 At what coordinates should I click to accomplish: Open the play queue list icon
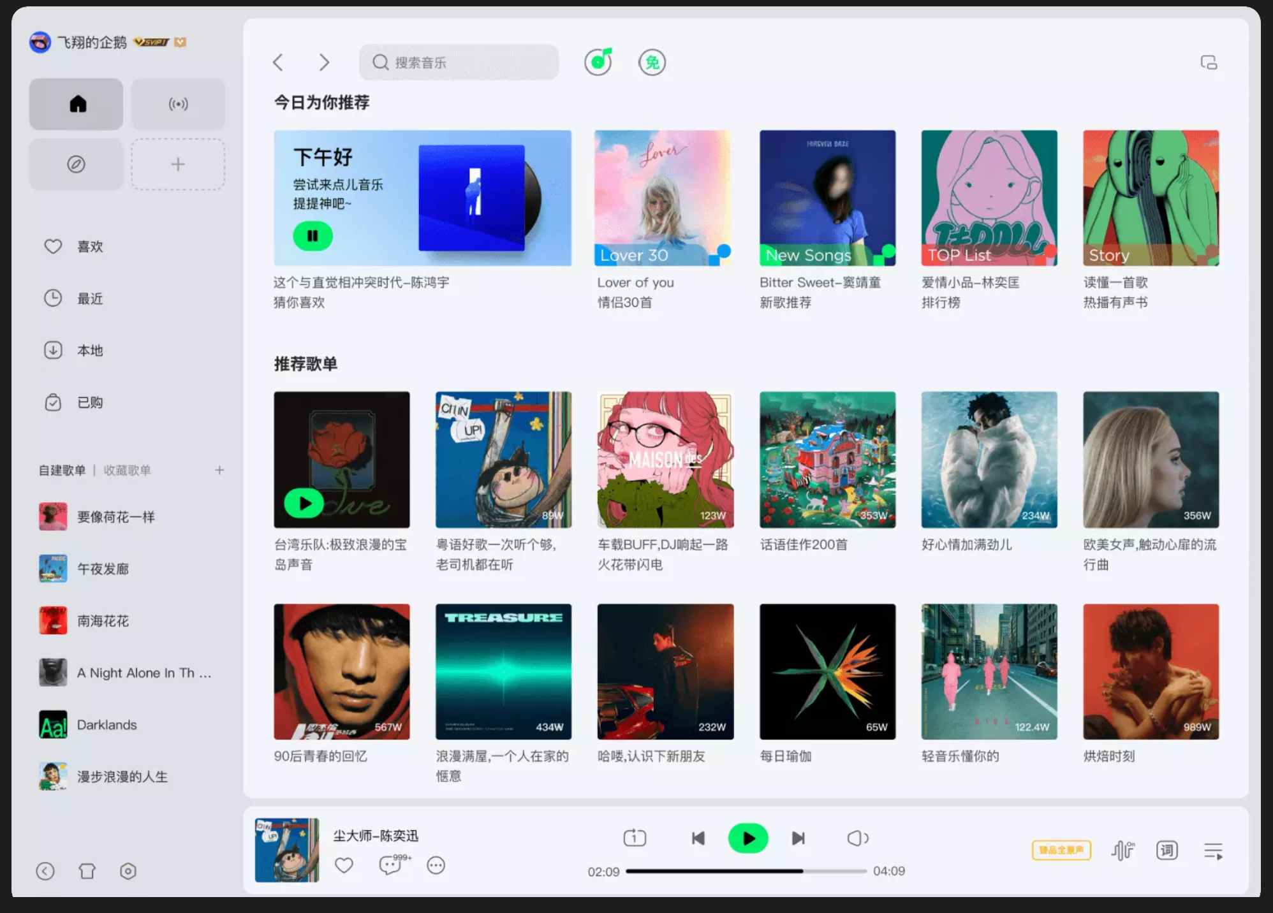click(1213, 851)
